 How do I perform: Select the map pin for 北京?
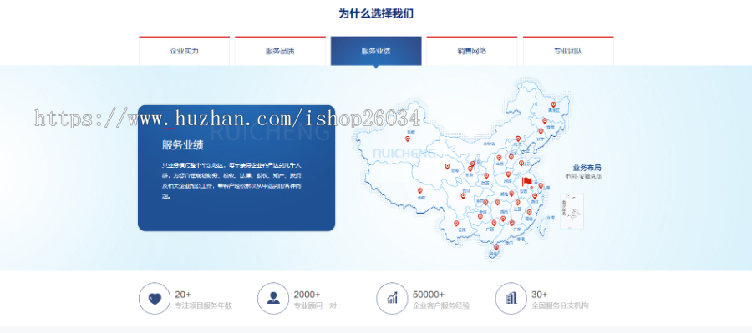[518, 139]
